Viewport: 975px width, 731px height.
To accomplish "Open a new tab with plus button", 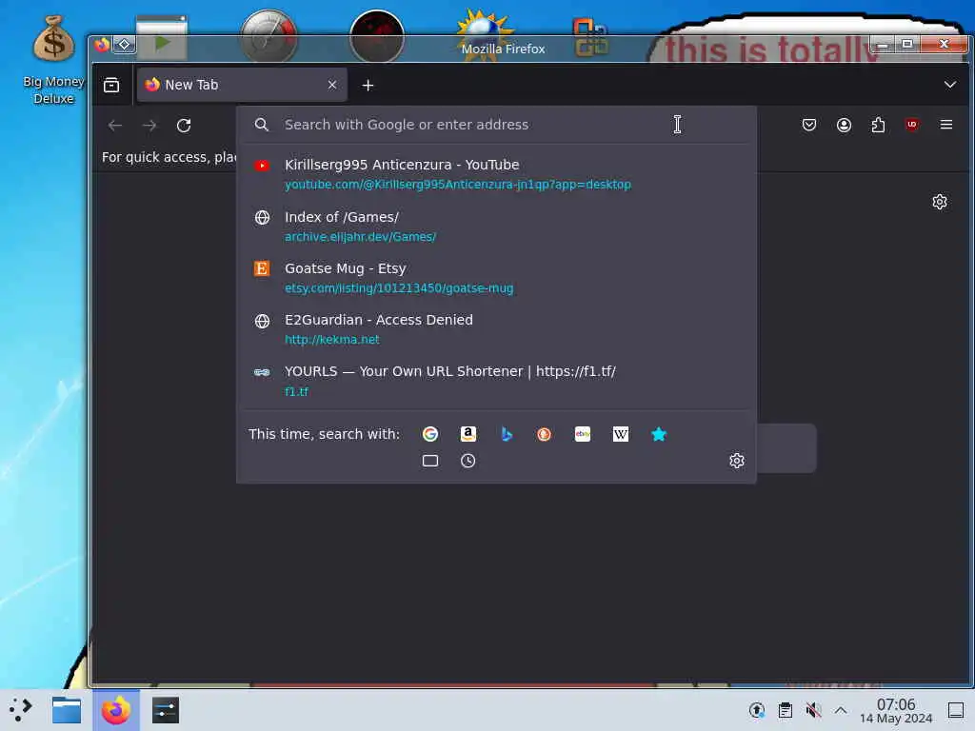I will click(368, 85).
